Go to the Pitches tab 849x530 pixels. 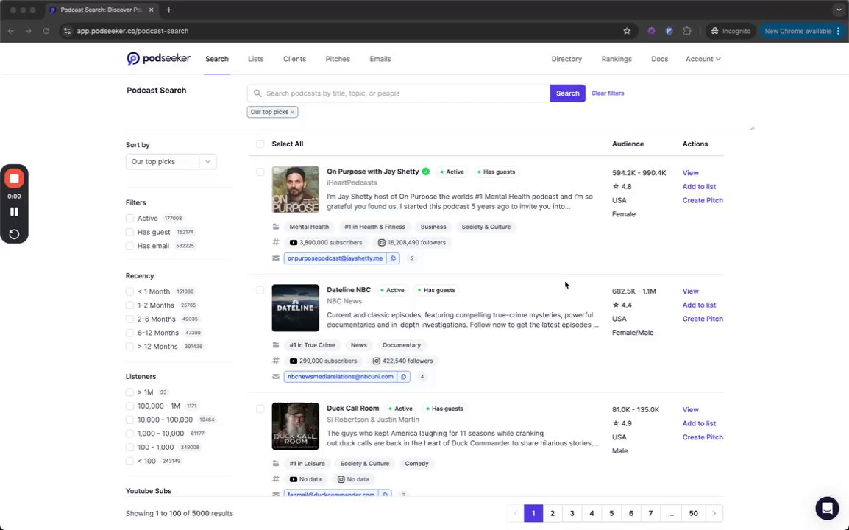[x=338, y=59]
